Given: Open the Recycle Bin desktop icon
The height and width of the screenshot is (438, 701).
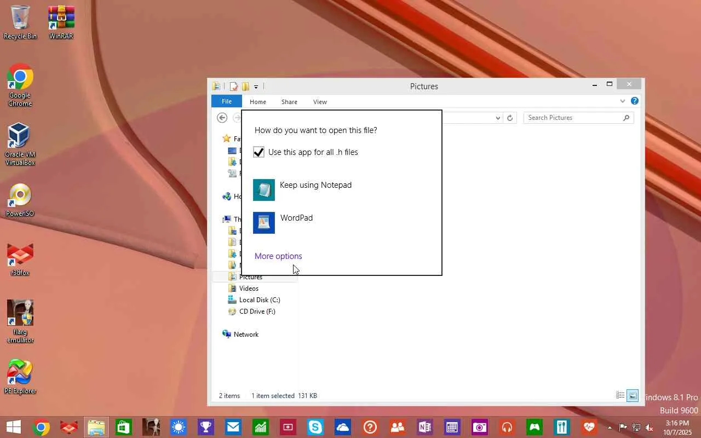Looking at the screenshot, I should [x=20, y=22].
